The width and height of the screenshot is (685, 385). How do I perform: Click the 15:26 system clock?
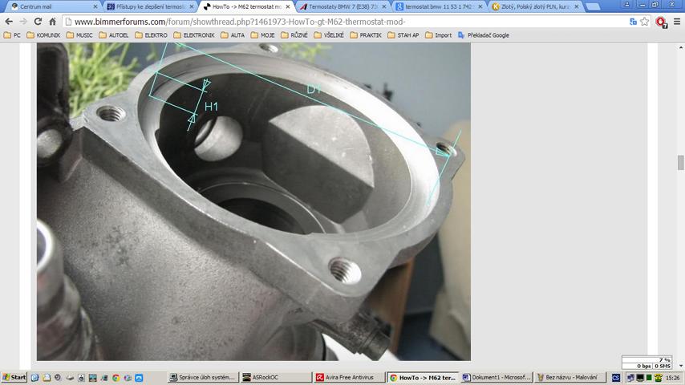(673, 378)
